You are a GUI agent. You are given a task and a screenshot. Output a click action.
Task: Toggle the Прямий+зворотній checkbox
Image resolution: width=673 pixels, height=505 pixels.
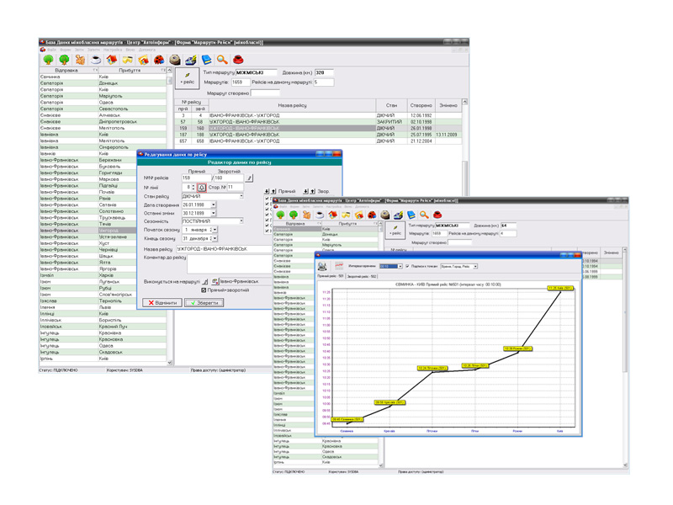tap(204, 290)
